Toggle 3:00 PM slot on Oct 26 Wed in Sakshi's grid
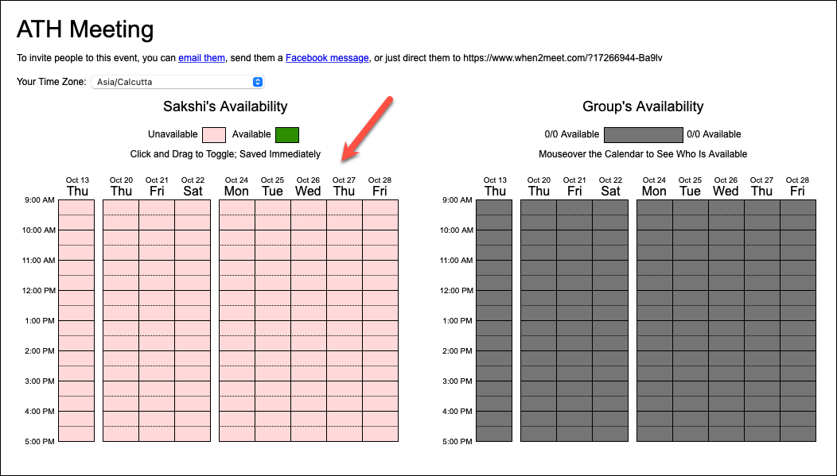837x476 pixels. point(309,388)
